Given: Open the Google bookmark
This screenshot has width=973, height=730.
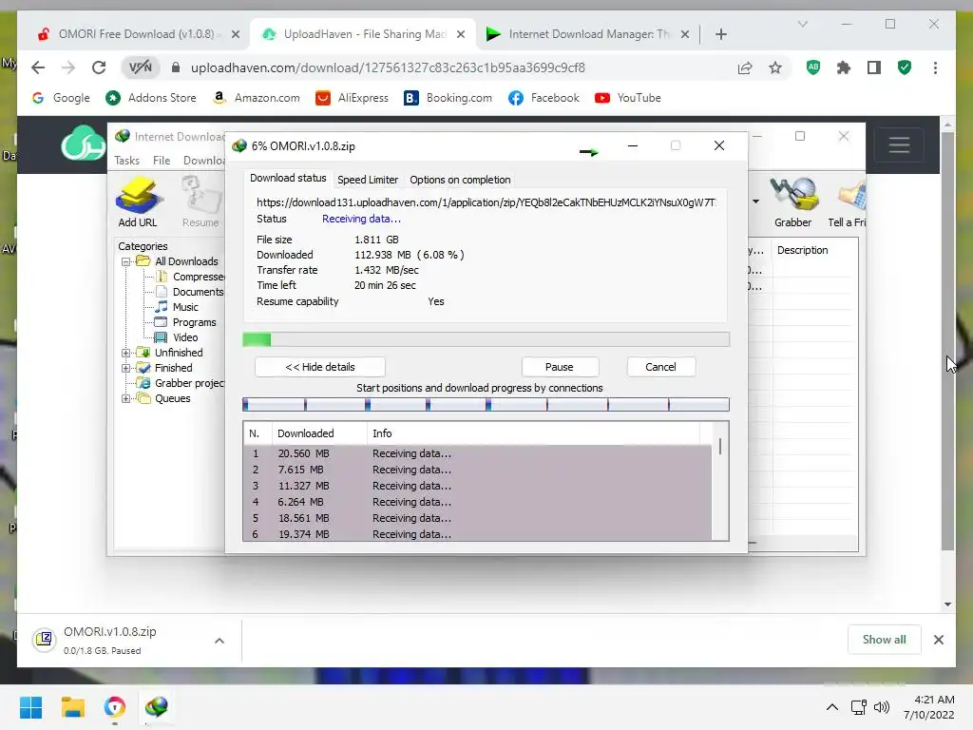Looking at the screenshot, I should pos(62,98).
